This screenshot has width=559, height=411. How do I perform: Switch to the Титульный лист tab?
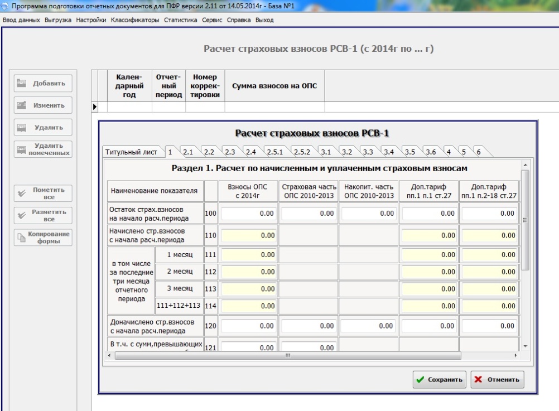tap(132, 152)
